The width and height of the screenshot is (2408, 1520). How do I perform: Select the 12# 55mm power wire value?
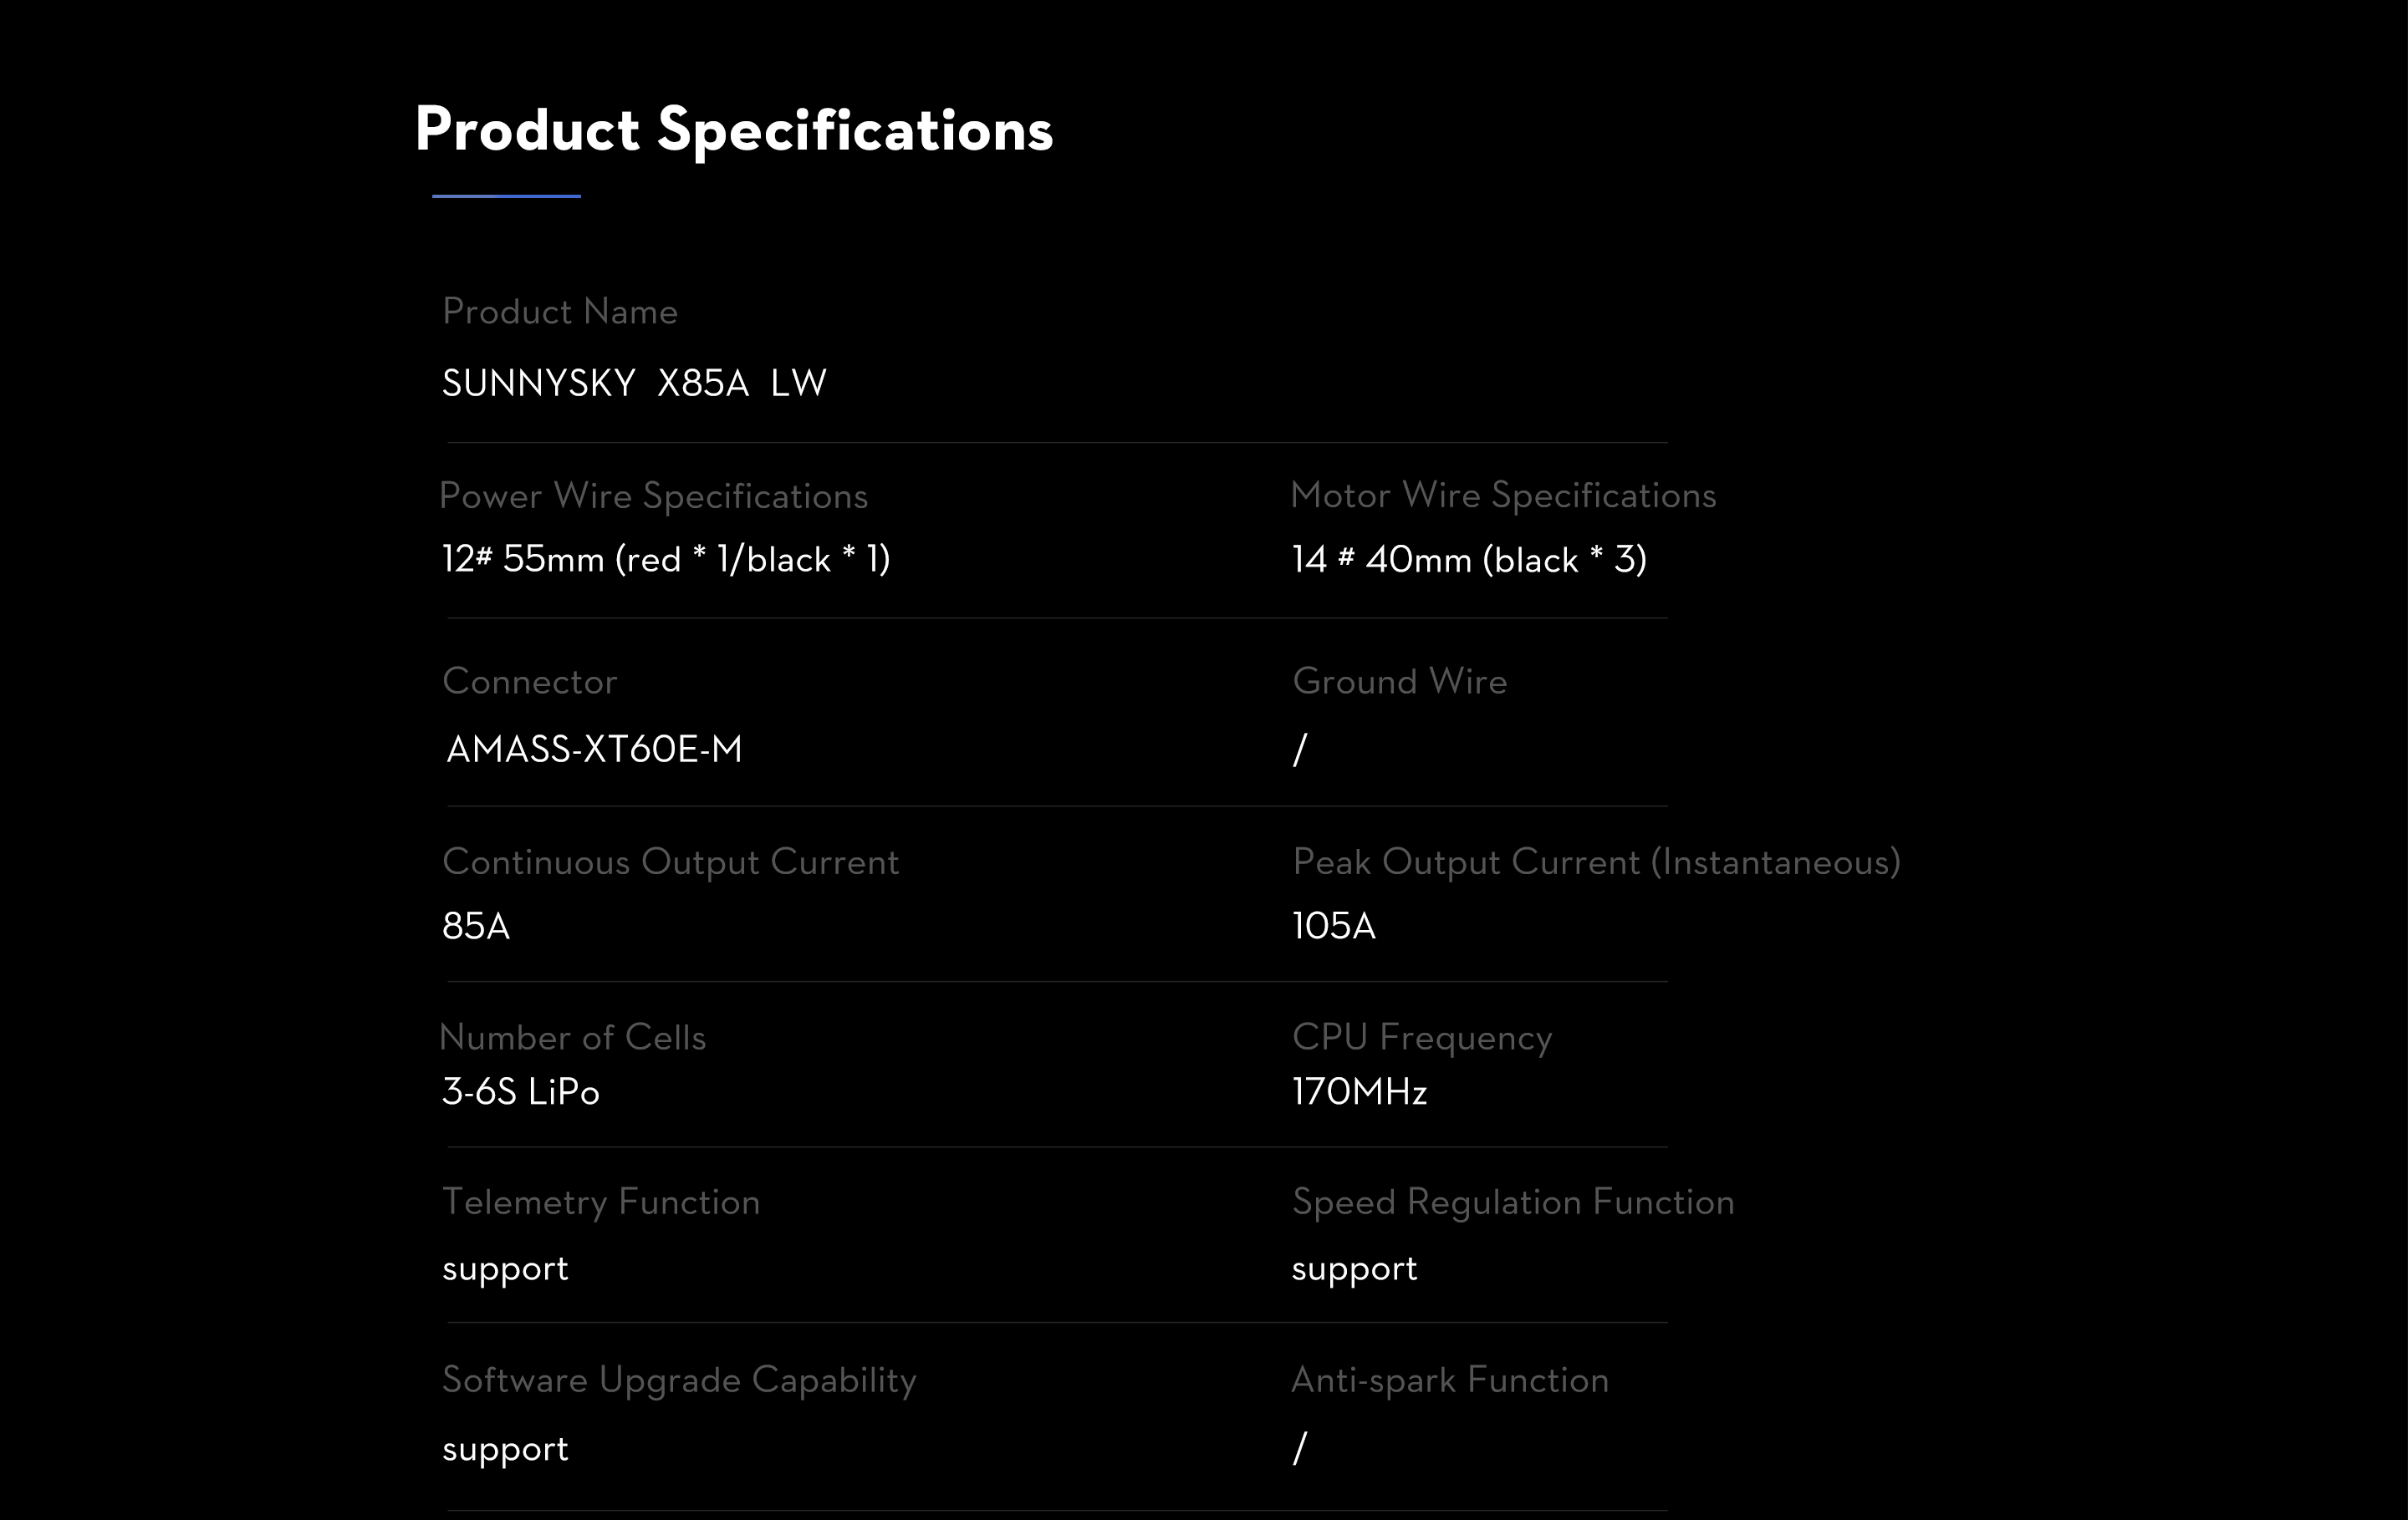(x=666, y=559)
